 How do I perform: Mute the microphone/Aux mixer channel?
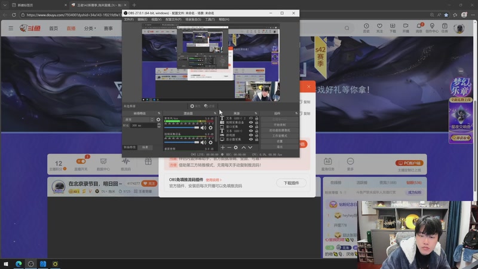tap(203, 127)
